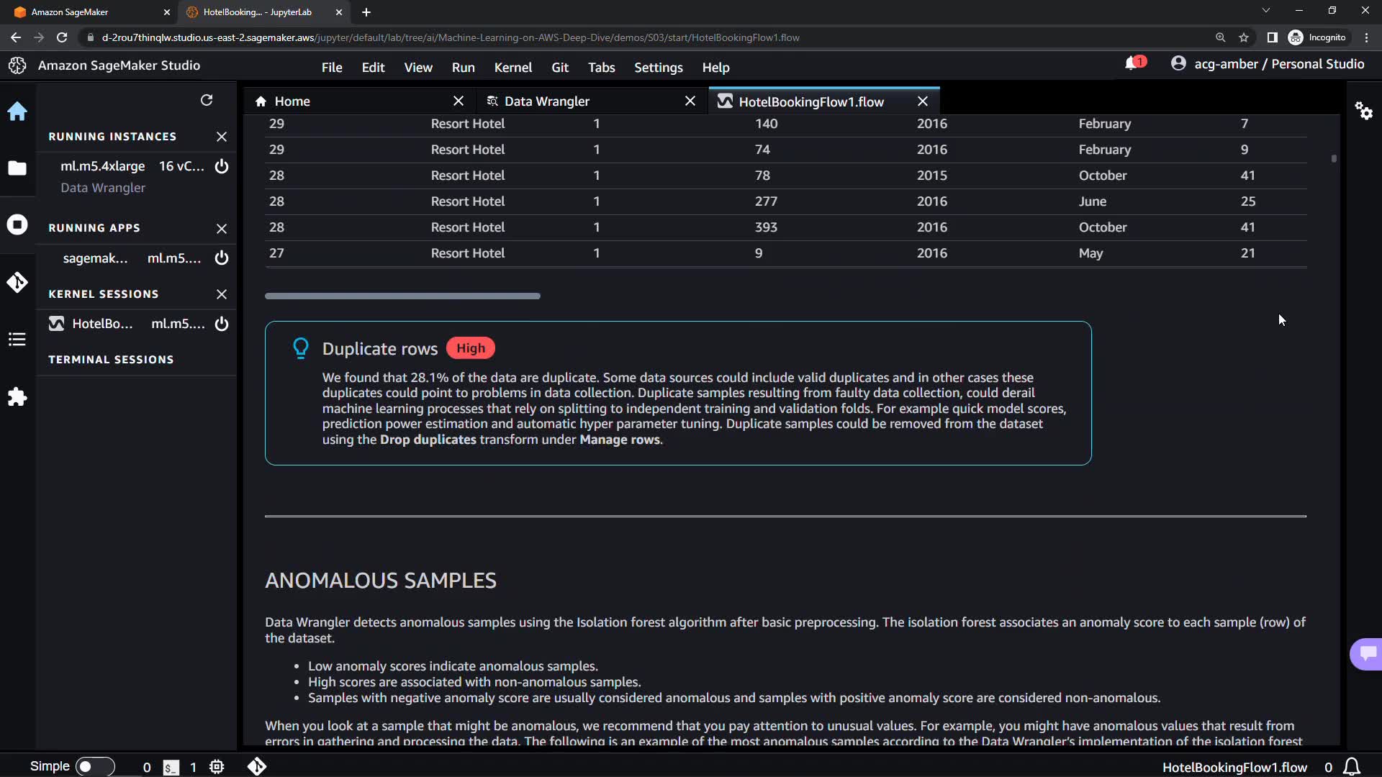This screenshot has width=1382, height=777.
Task: Open property inspector gears on right sidebar
Action: point(1363,111)
